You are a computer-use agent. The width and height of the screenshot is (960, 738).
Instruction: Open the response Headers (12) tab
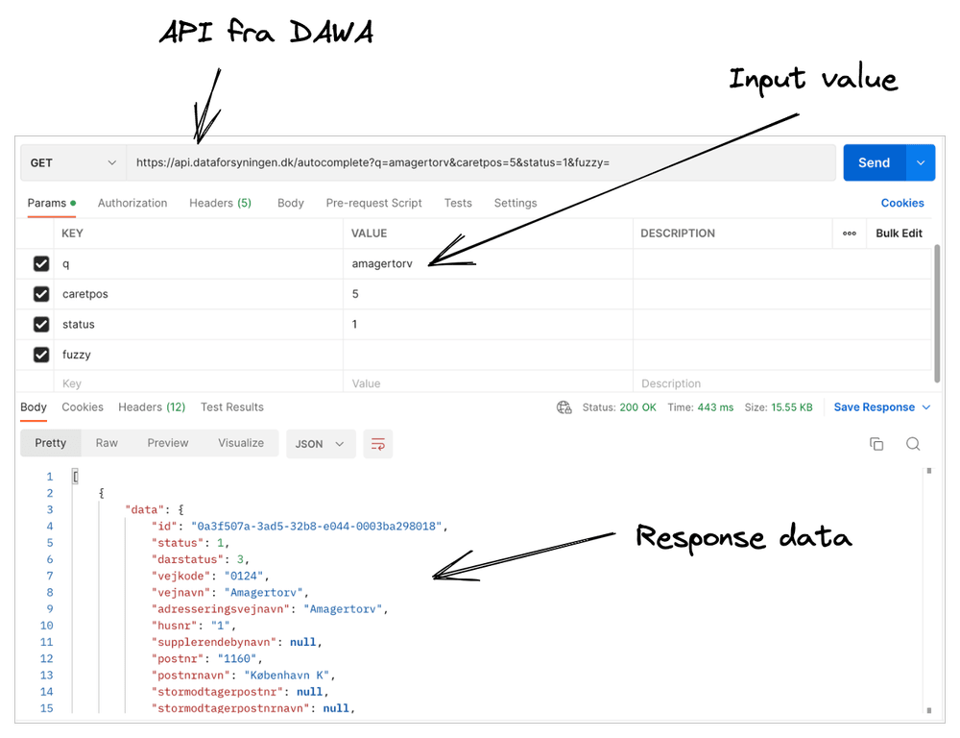(152, 407)
